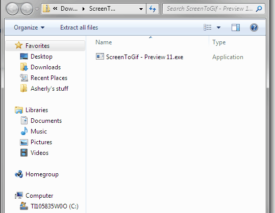This screenshot has width=275, height=213.
Task: Select ScreenToGif - Preview 11.exe file
Action: (x=144, y=57)
